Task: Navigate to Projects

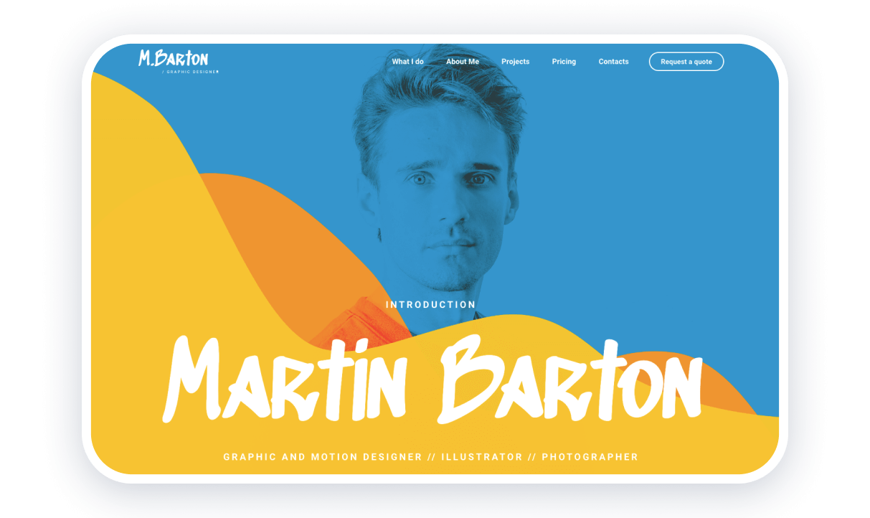Action: tap(515, 62)
